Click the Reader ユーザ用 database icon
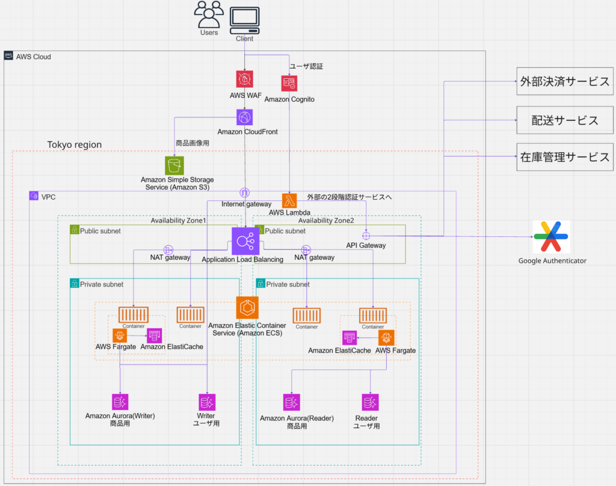616x486 pixels. click(x=370, y=402)
